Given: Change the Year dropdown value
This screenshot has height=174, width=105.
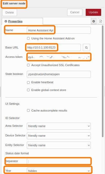Looking at the screenshot, I should [x=59, y=171].
